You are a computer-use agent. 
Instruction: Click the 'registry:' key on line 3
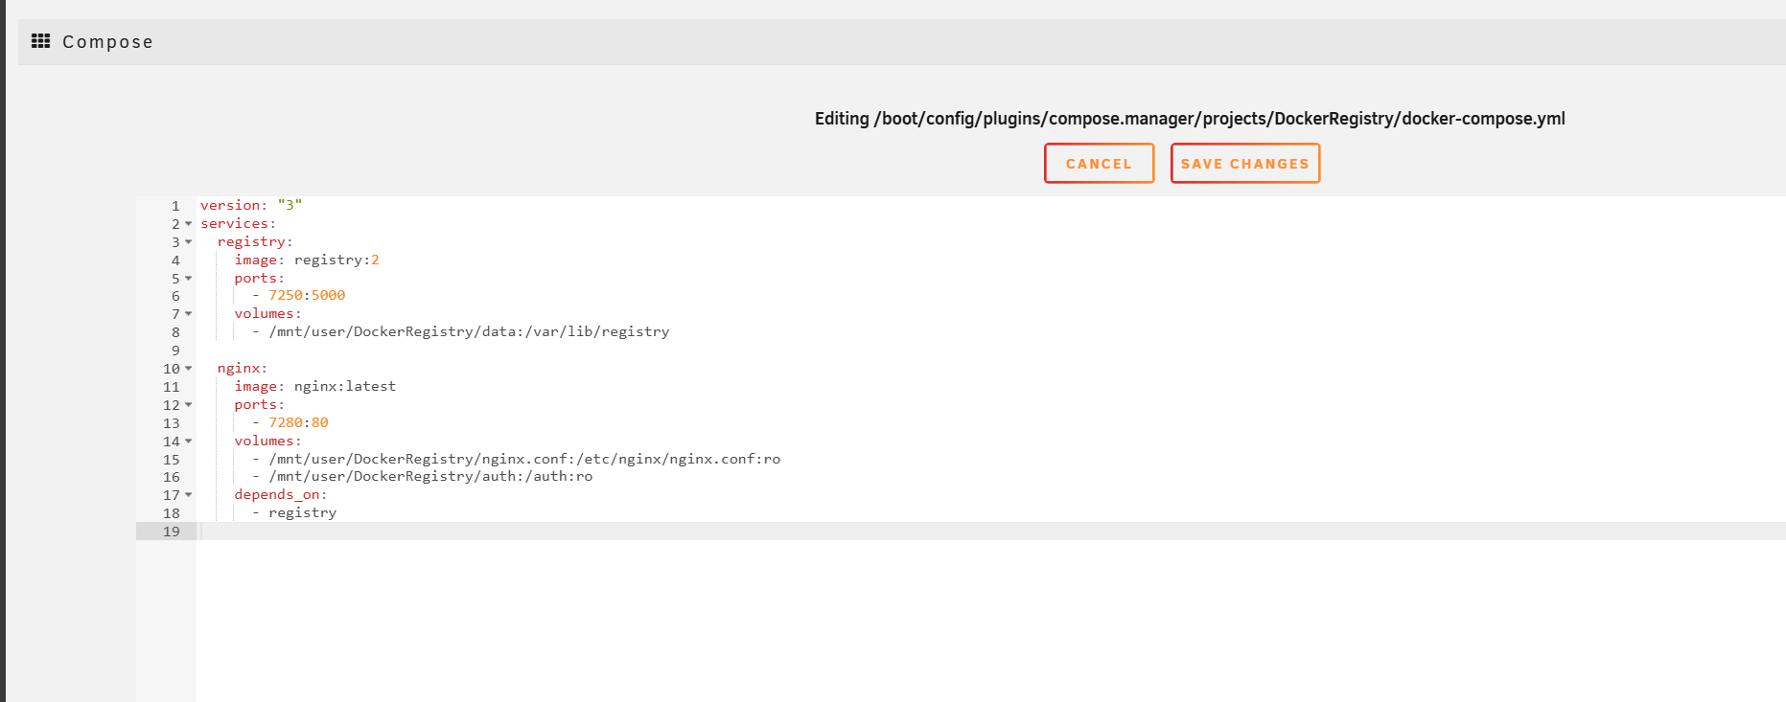tap(255, 241)
